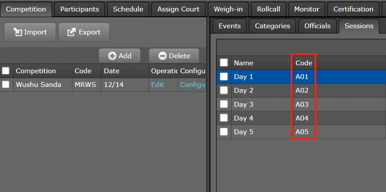The image size is (386, 192).
Task: Click the Edit link for Wushu Sanda
Action: click(157, 84)
